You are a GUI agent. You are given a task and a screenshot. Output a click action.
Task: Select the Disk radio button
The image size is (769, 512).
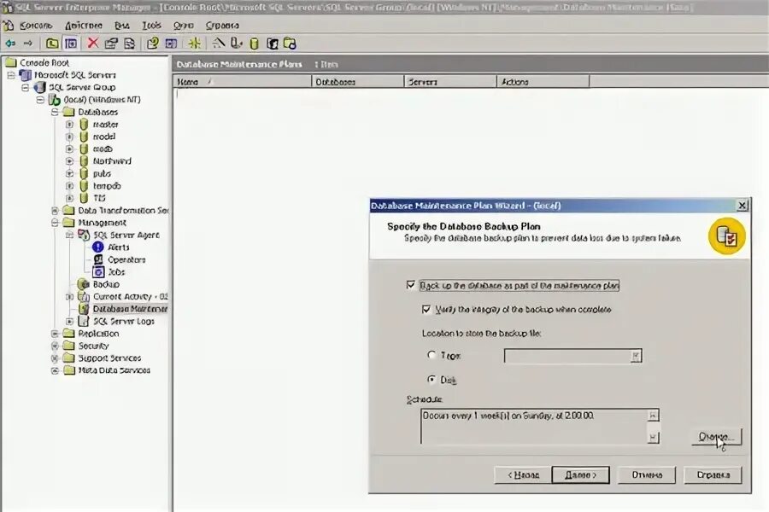pyautogui.click(x=431, y=379)
